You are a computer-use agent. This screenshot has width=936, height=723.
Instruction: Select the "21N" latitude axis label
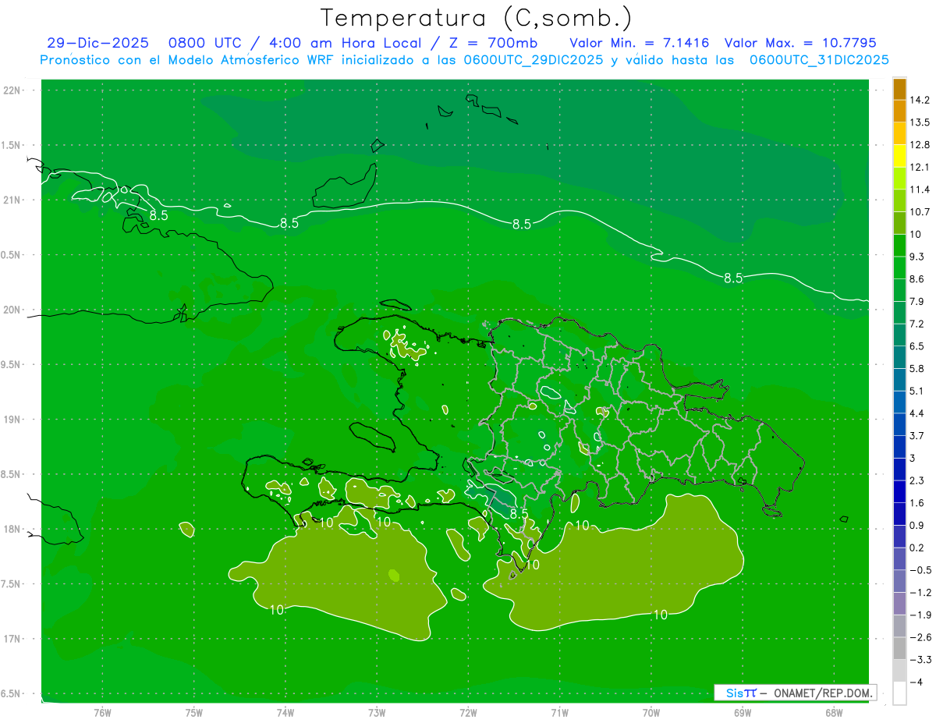point(12,200)
